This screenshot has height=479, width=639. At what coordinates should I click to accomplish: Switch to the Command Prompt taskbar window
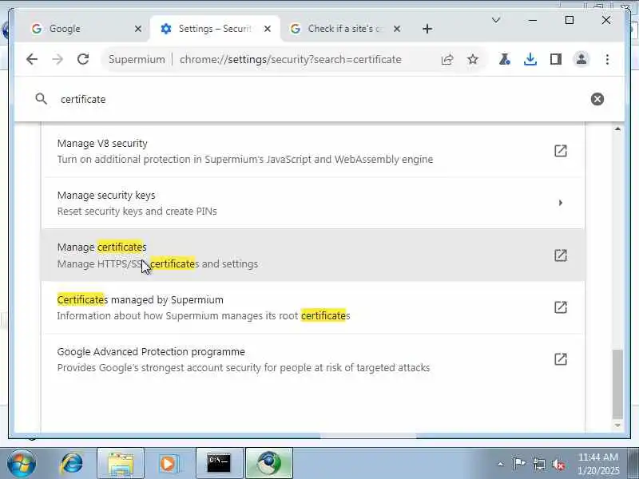[x=219, y=463]
